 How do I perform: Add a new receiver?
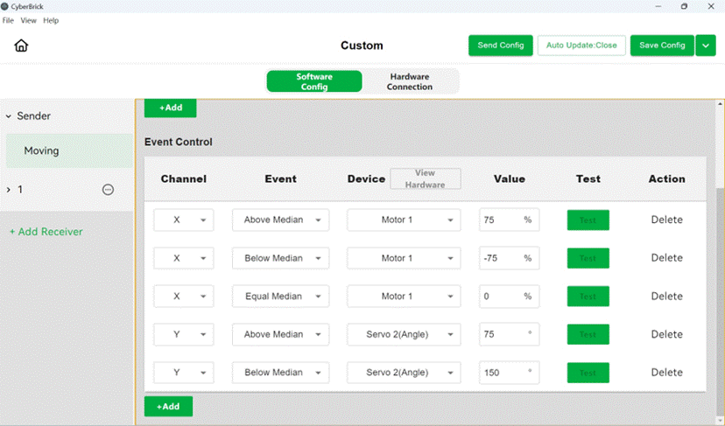coord(46,232)
